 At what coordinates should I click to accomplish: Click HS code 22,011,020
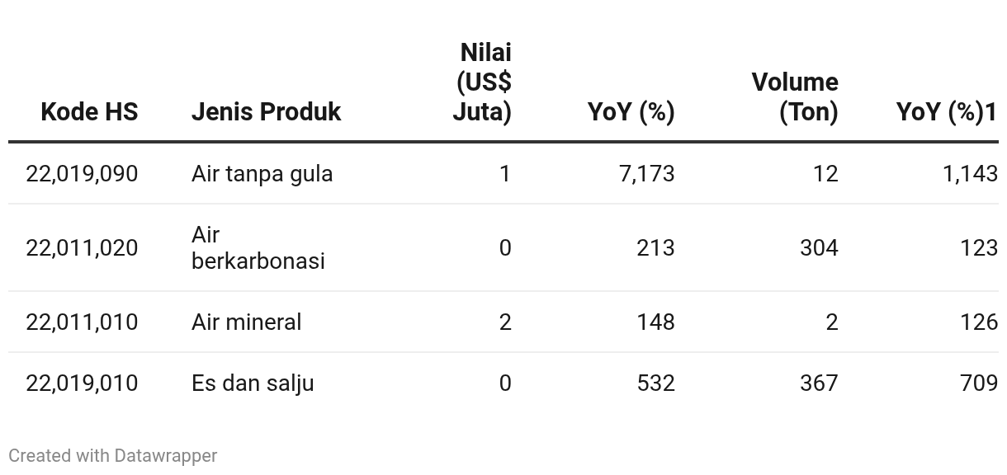tap(82, 247)
